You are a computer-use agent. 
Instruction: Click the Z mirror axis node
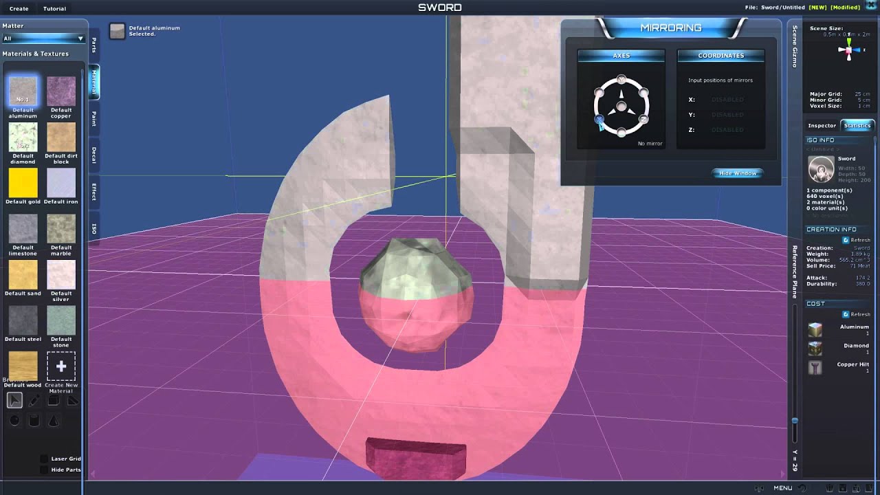tap(643, 120)
